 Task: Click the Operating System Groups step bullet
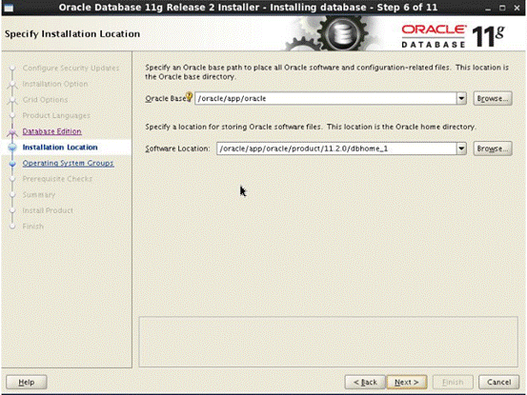[x=12, y=164]
